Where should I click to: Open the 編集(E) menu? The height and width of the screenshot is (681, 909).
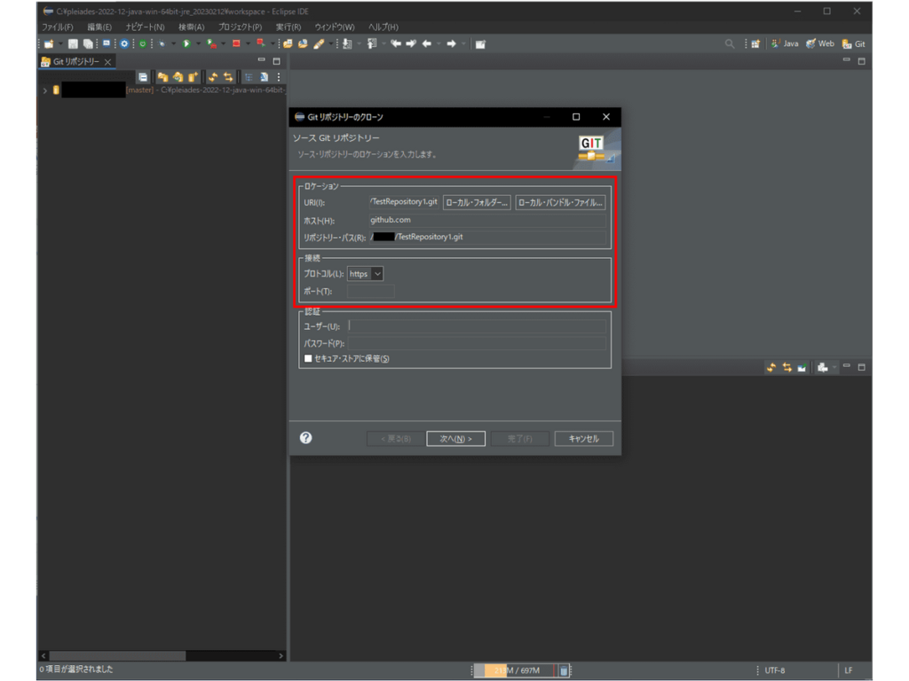99,27
